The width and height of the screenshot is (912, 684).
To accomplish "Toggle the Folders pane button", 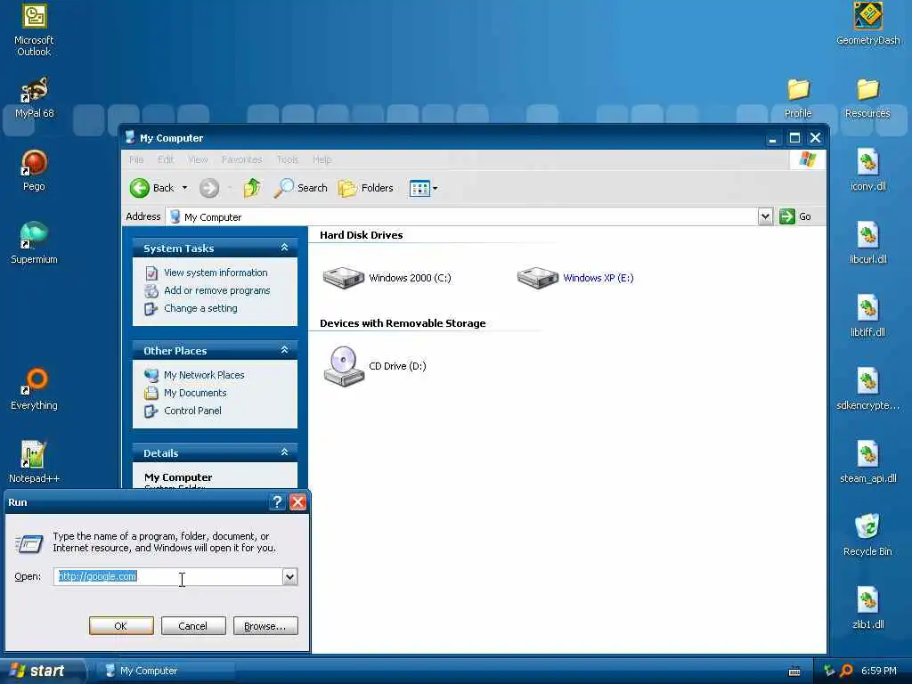I will pyautogui.click(x=366, y=188).
